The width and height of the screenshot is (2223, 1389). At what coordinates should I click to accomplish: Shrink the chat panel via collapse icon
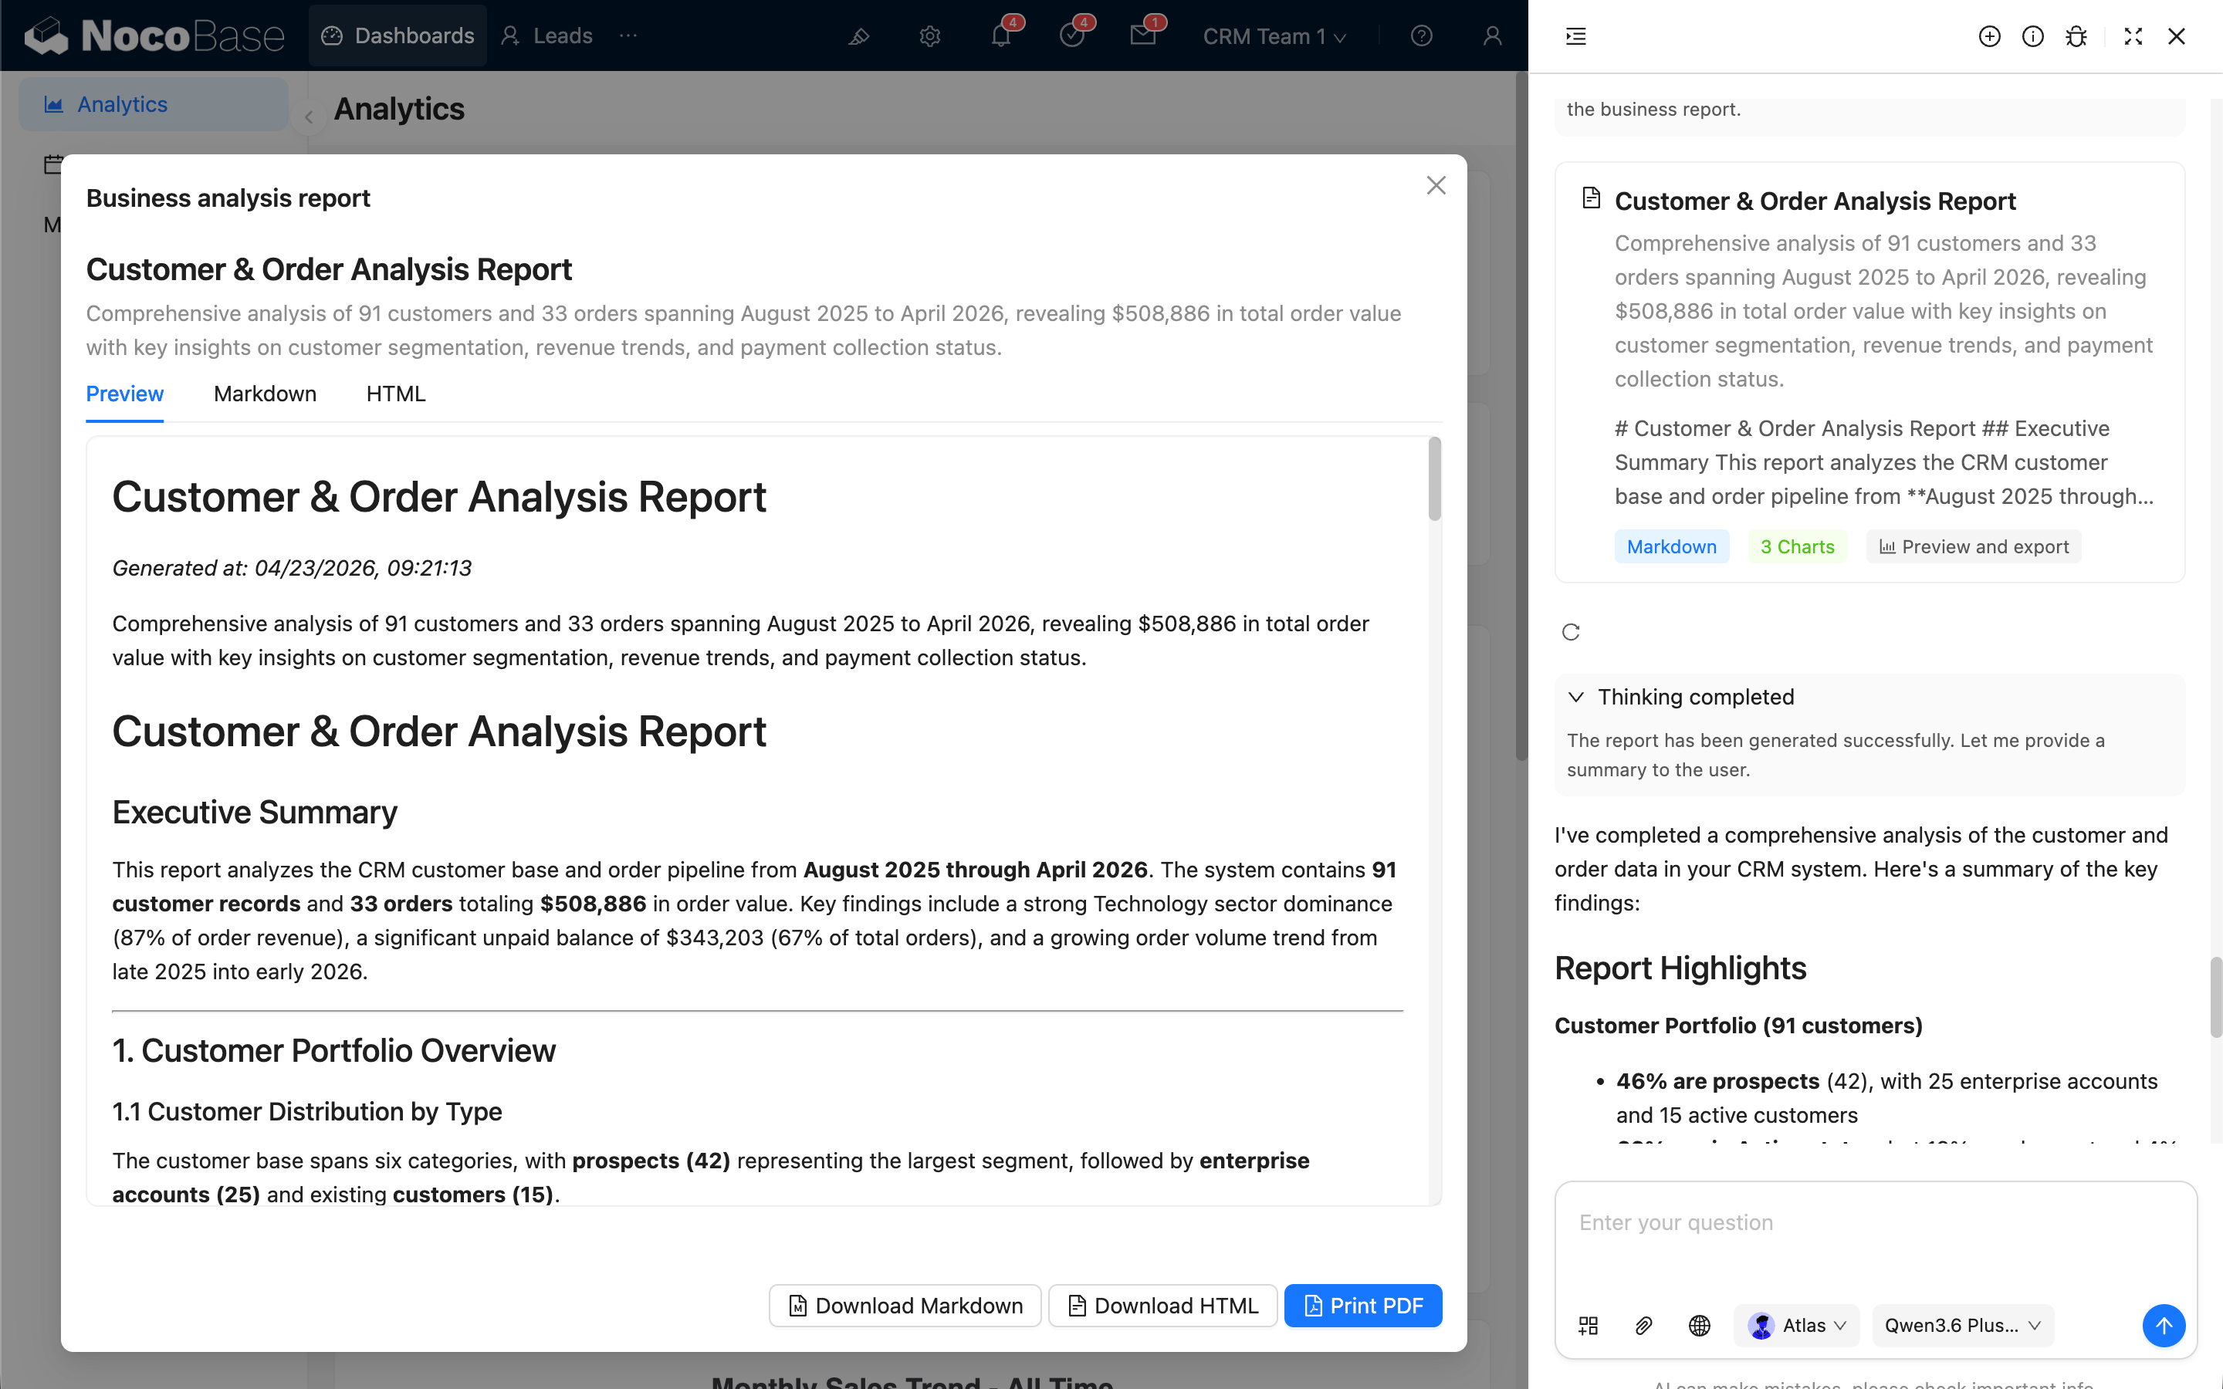click(x=2133, y=35)
